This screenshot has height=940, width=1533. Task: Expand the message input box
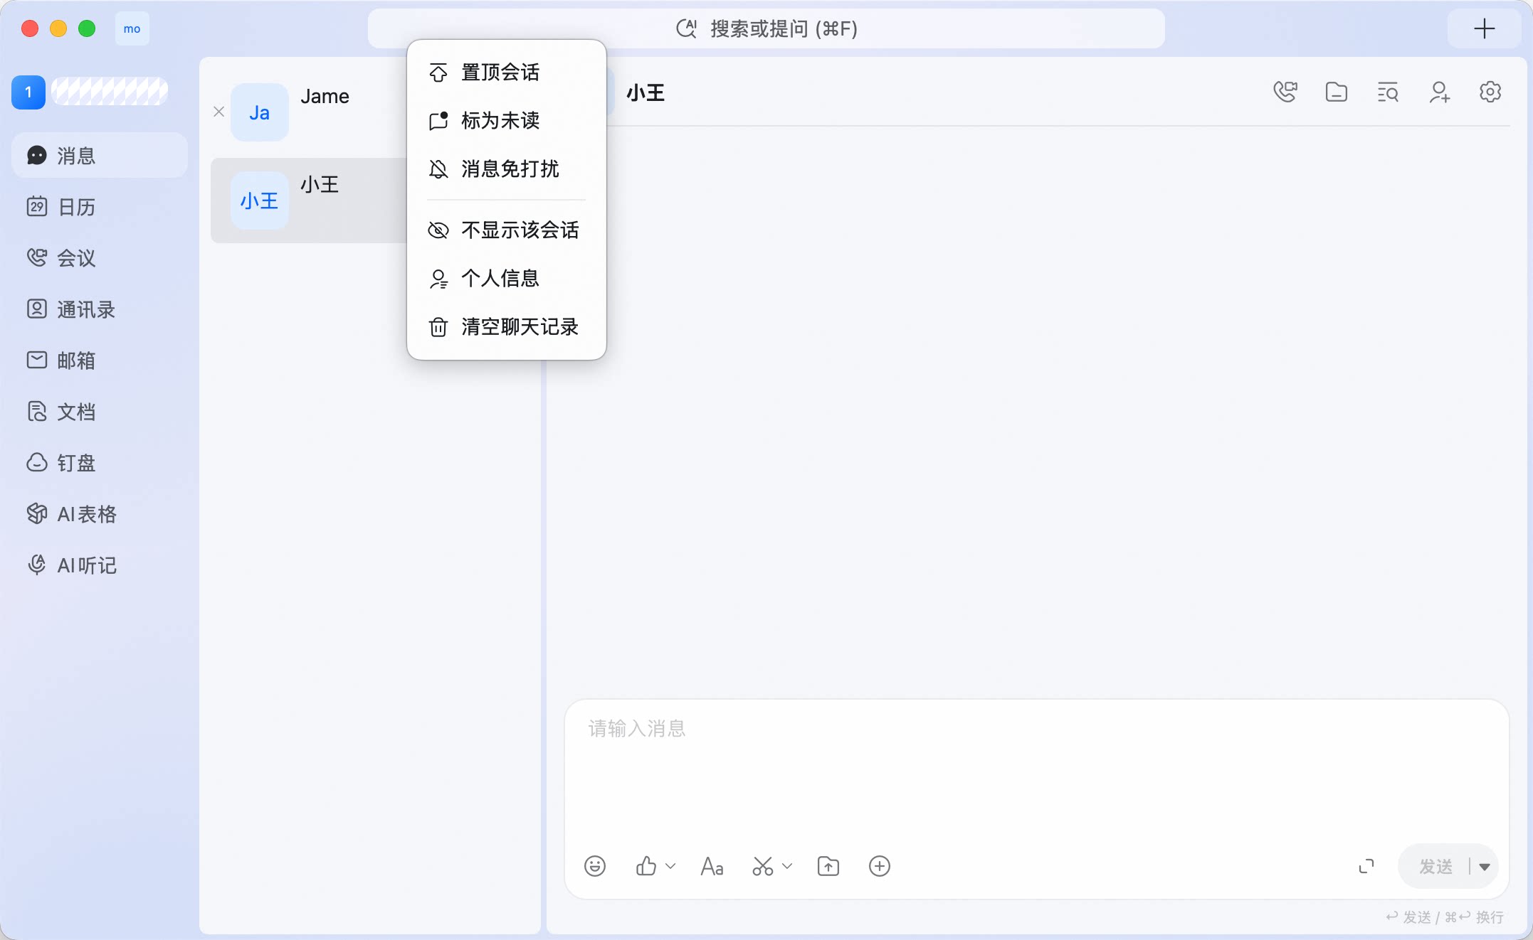[1366, 866]
